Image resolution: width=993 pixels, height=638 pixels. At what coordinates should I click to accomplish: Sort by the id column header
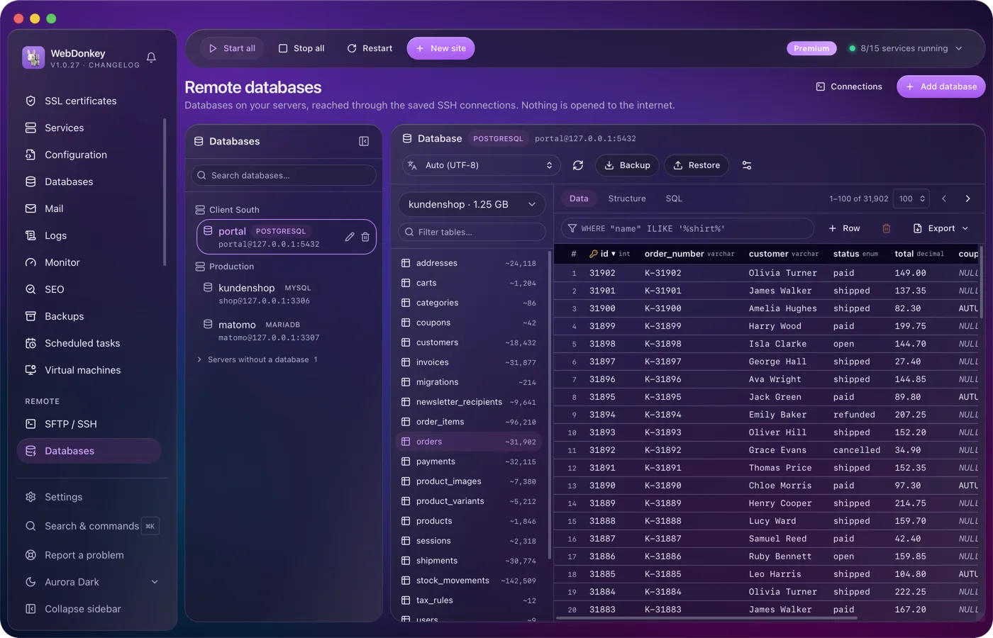click(609, 254)
